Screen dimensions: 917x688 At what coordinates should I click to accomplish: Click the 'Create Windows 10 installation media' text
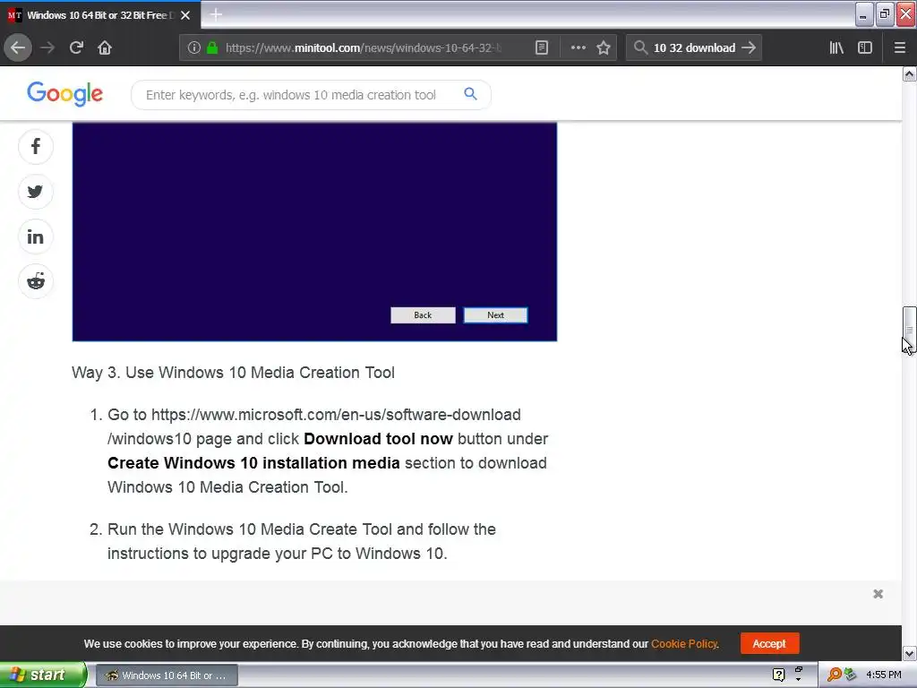pyautogui.click(x=253, y=463)
